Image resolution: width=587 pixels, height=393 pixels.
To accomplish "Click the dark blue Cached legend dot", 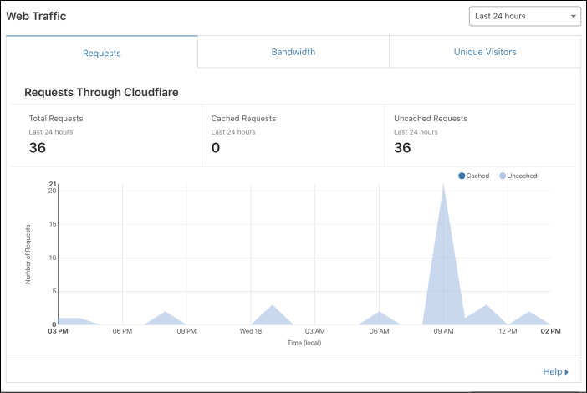I will [x=462, y=176].
